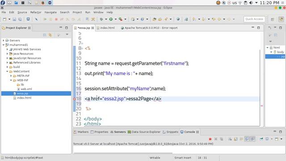Select the Java EE perspective icon
Screen dimensions: 286x161
coord(281,19)
